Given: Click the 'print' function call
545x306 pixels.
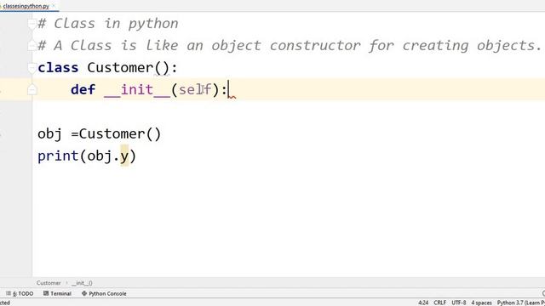Looking at the screenshot, I should coord(58,156).
